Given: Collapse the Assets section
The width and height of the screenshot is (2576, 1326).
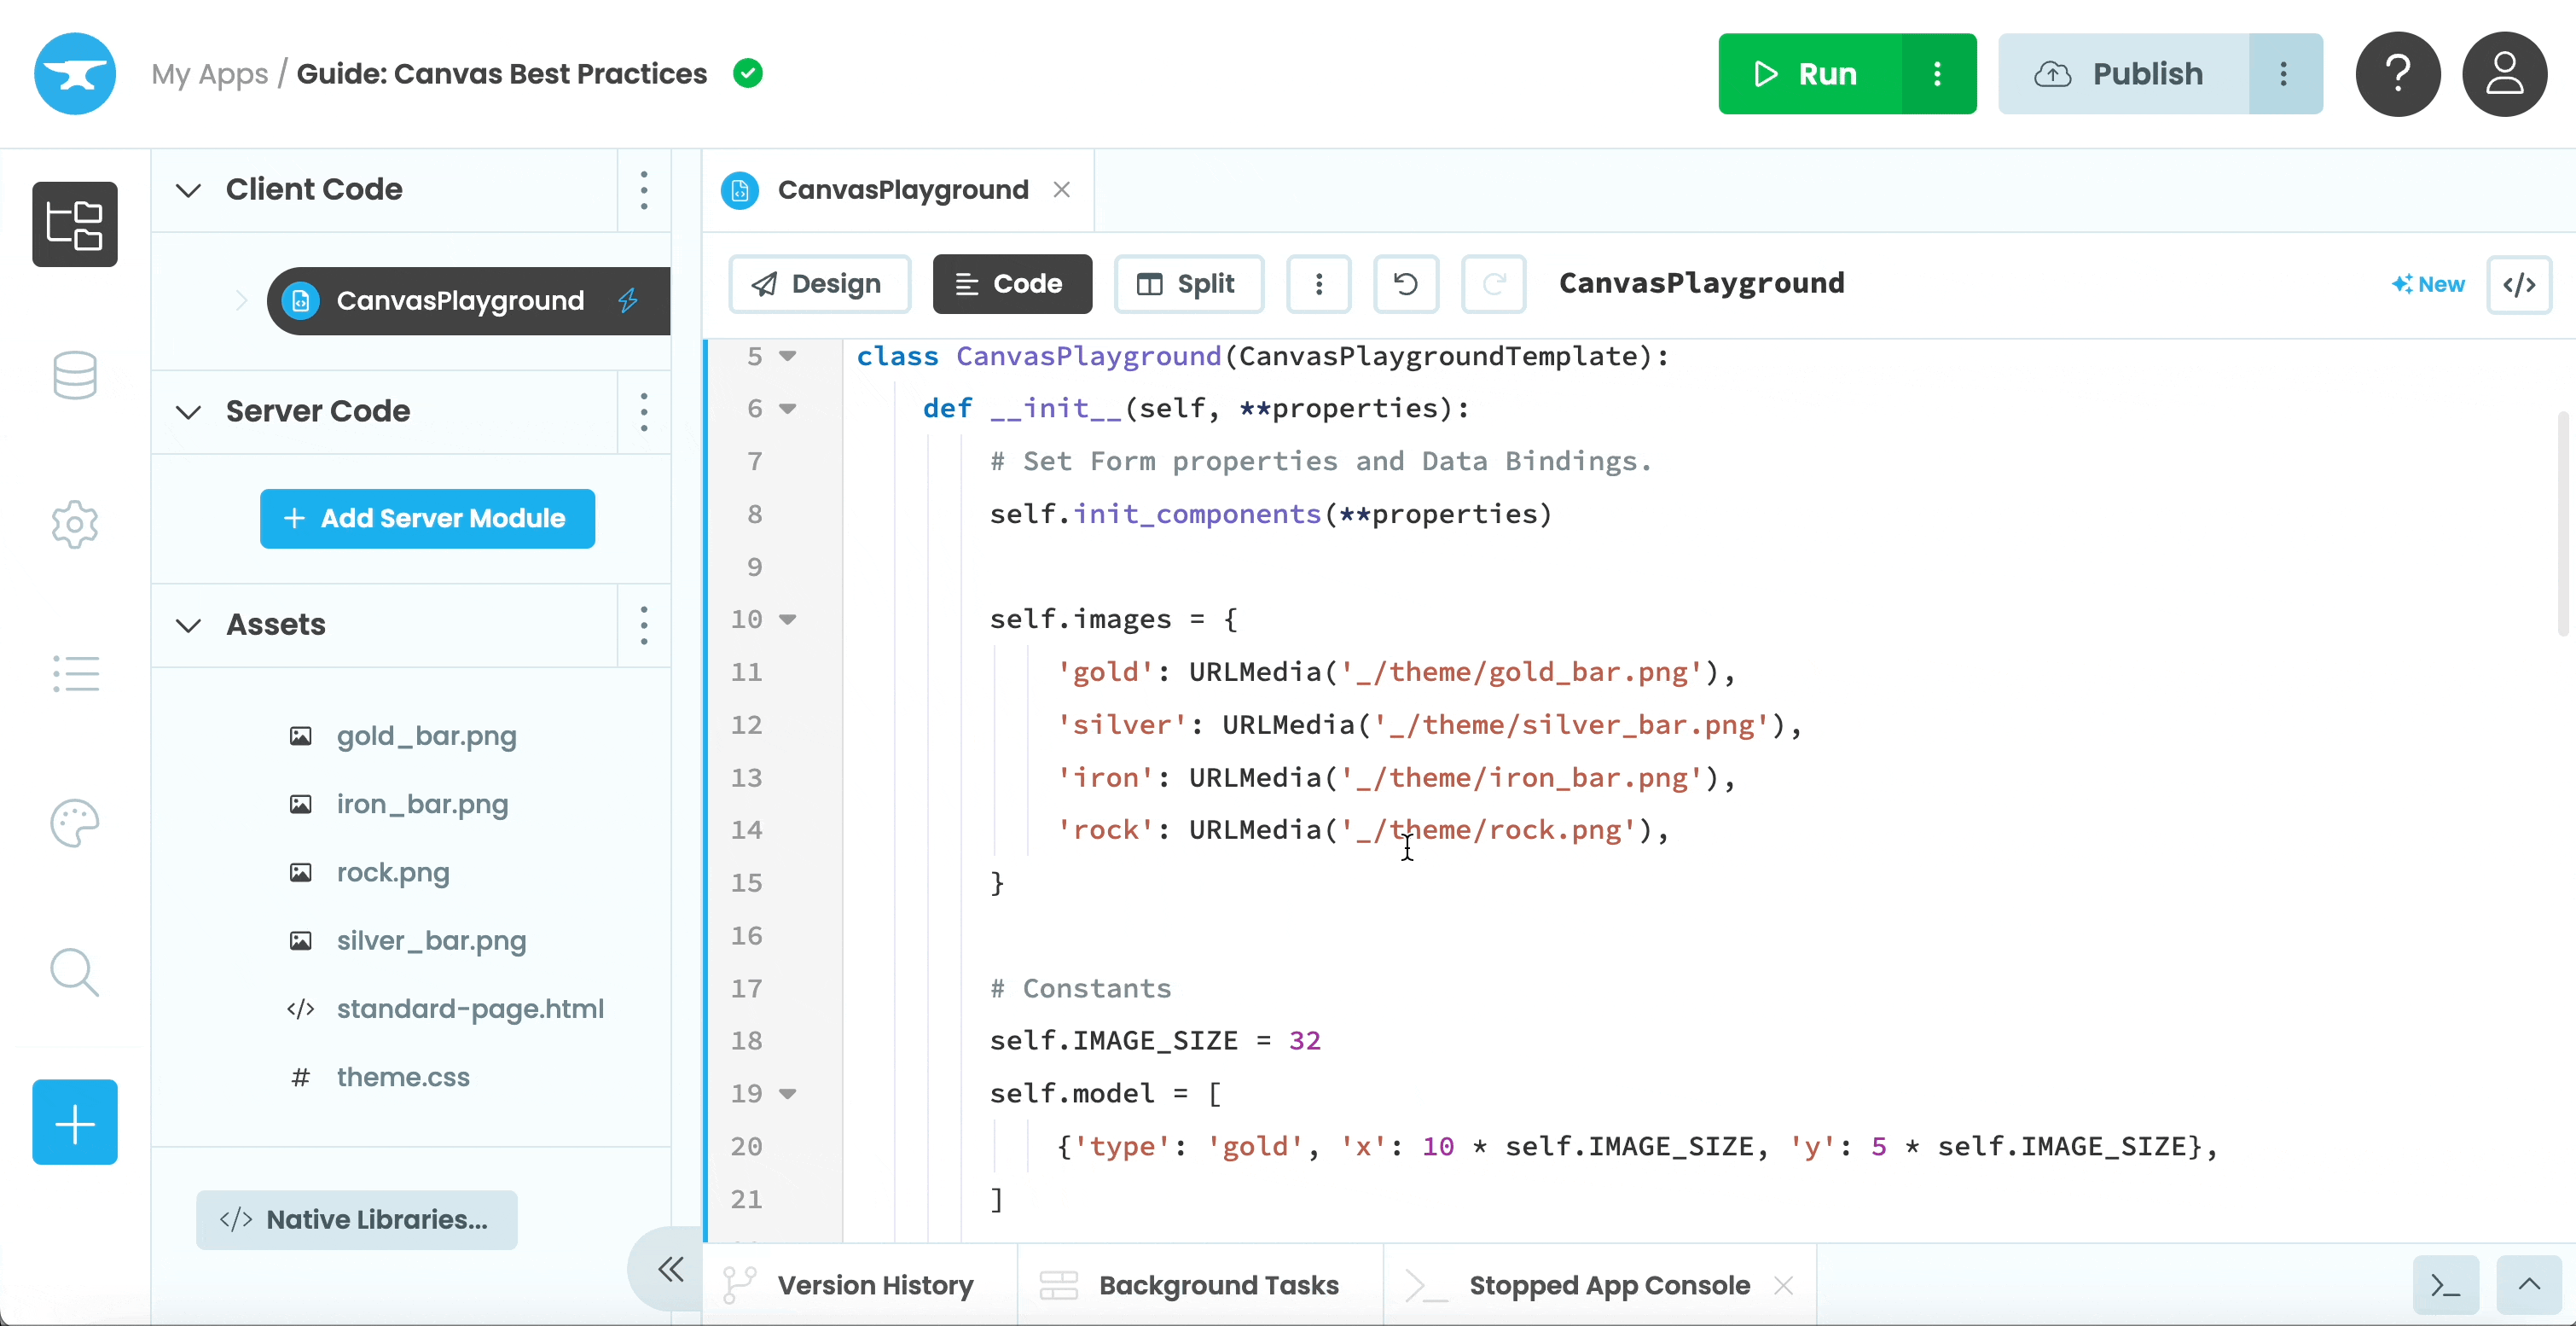Looking at the screenshot, I should [x=188, y=625].
